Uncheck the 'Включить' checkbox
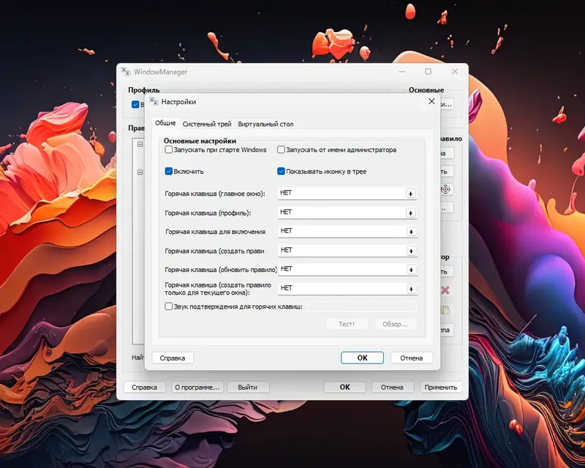585x468 pixels. (x=169, y=171)
